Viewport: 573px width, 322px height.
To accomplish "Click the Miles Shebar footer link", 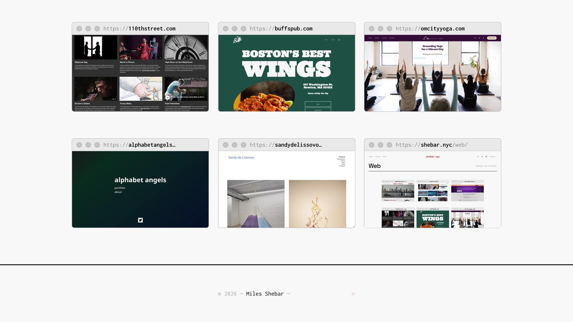I will (265, 294).
